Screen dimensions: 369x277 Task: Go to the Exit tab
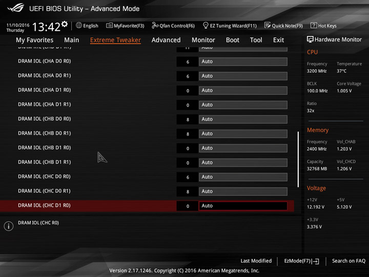(278, 40)
